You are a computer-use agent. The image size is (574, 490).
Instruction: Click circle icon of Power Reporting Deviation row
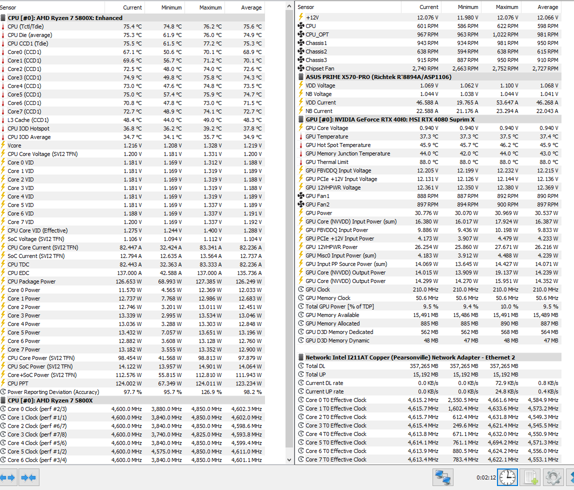(3, 392)
